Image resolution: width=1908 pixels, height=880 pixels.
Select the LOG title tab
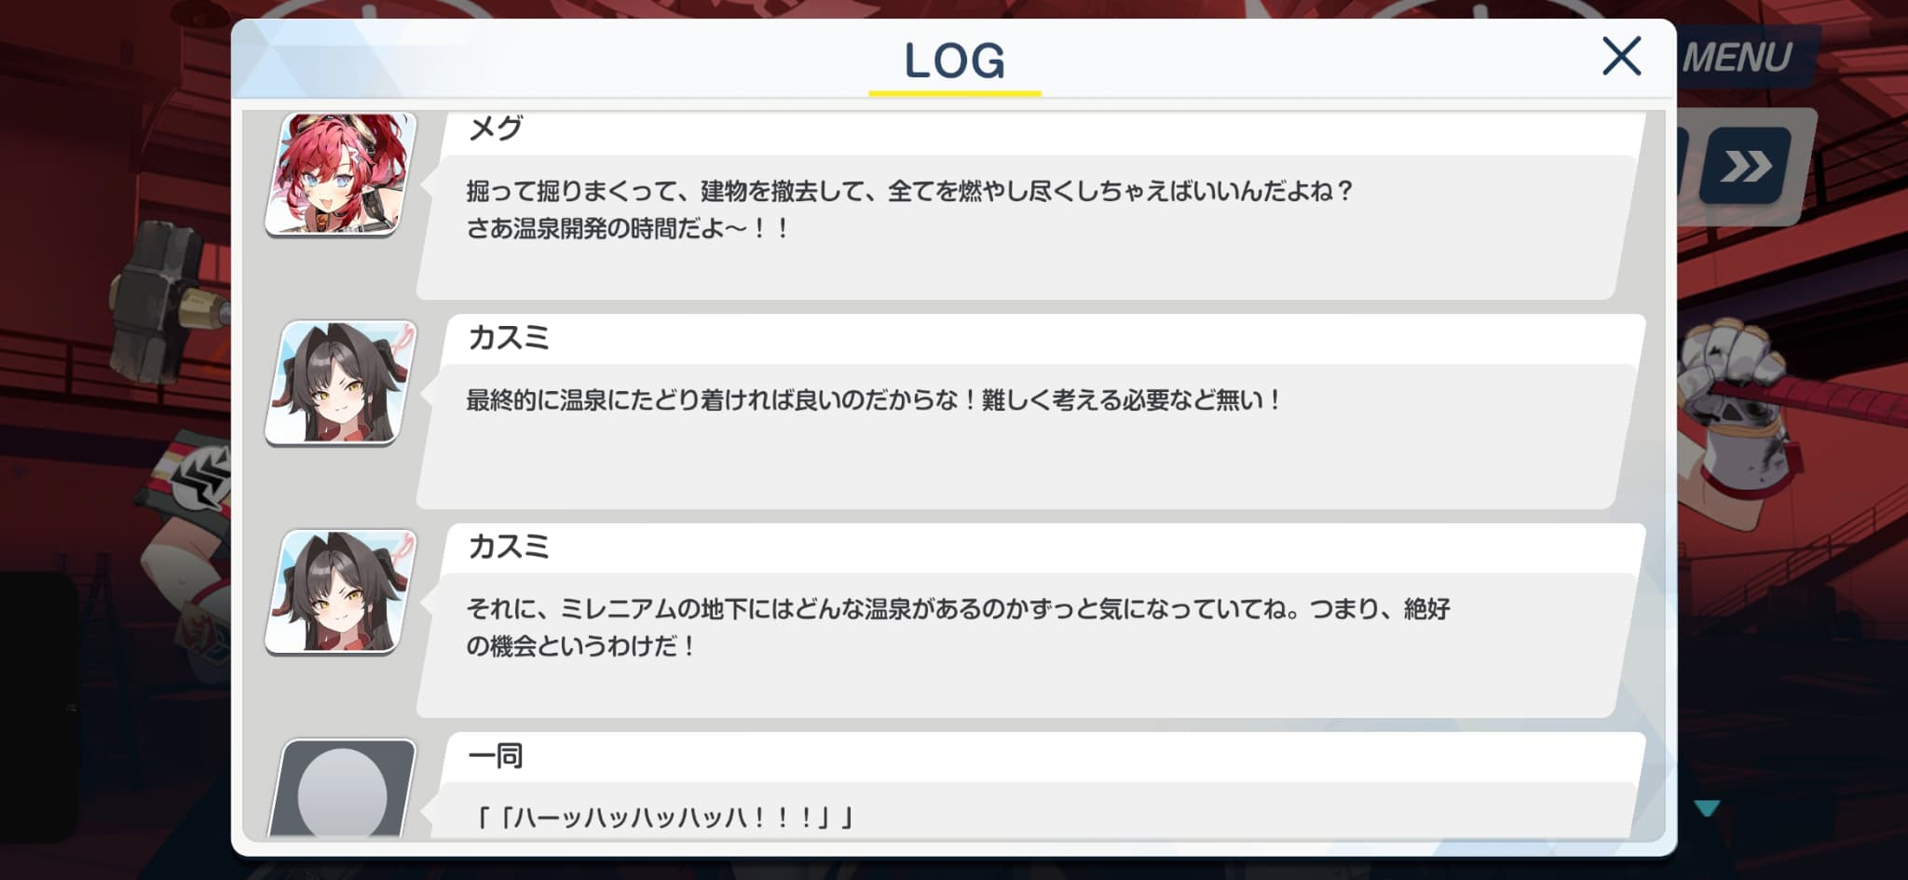[x=955, y=63]
